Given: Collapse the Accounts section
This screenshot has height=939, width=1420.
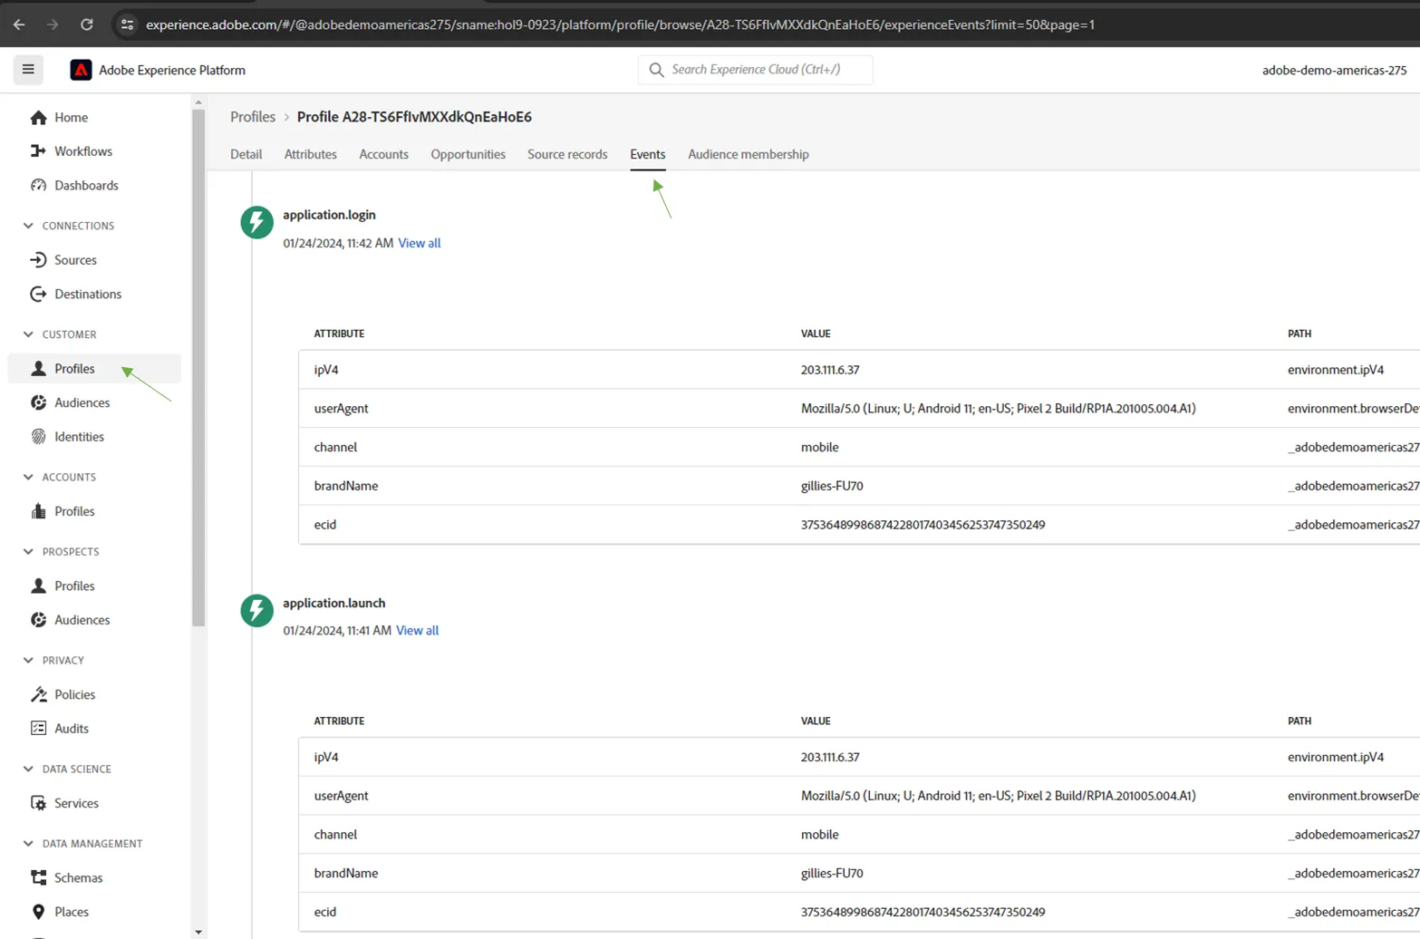Looking at the screenshot, I should pyautogui.click(x=28, y=477).
